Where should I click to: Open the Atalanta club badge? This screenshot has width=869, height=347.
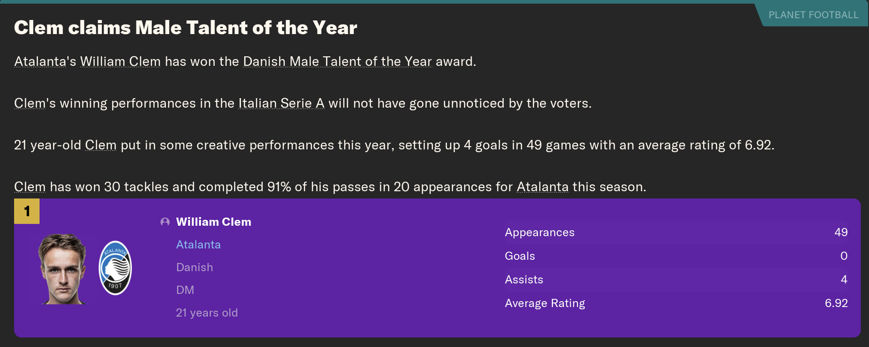[x=115, y=268]
